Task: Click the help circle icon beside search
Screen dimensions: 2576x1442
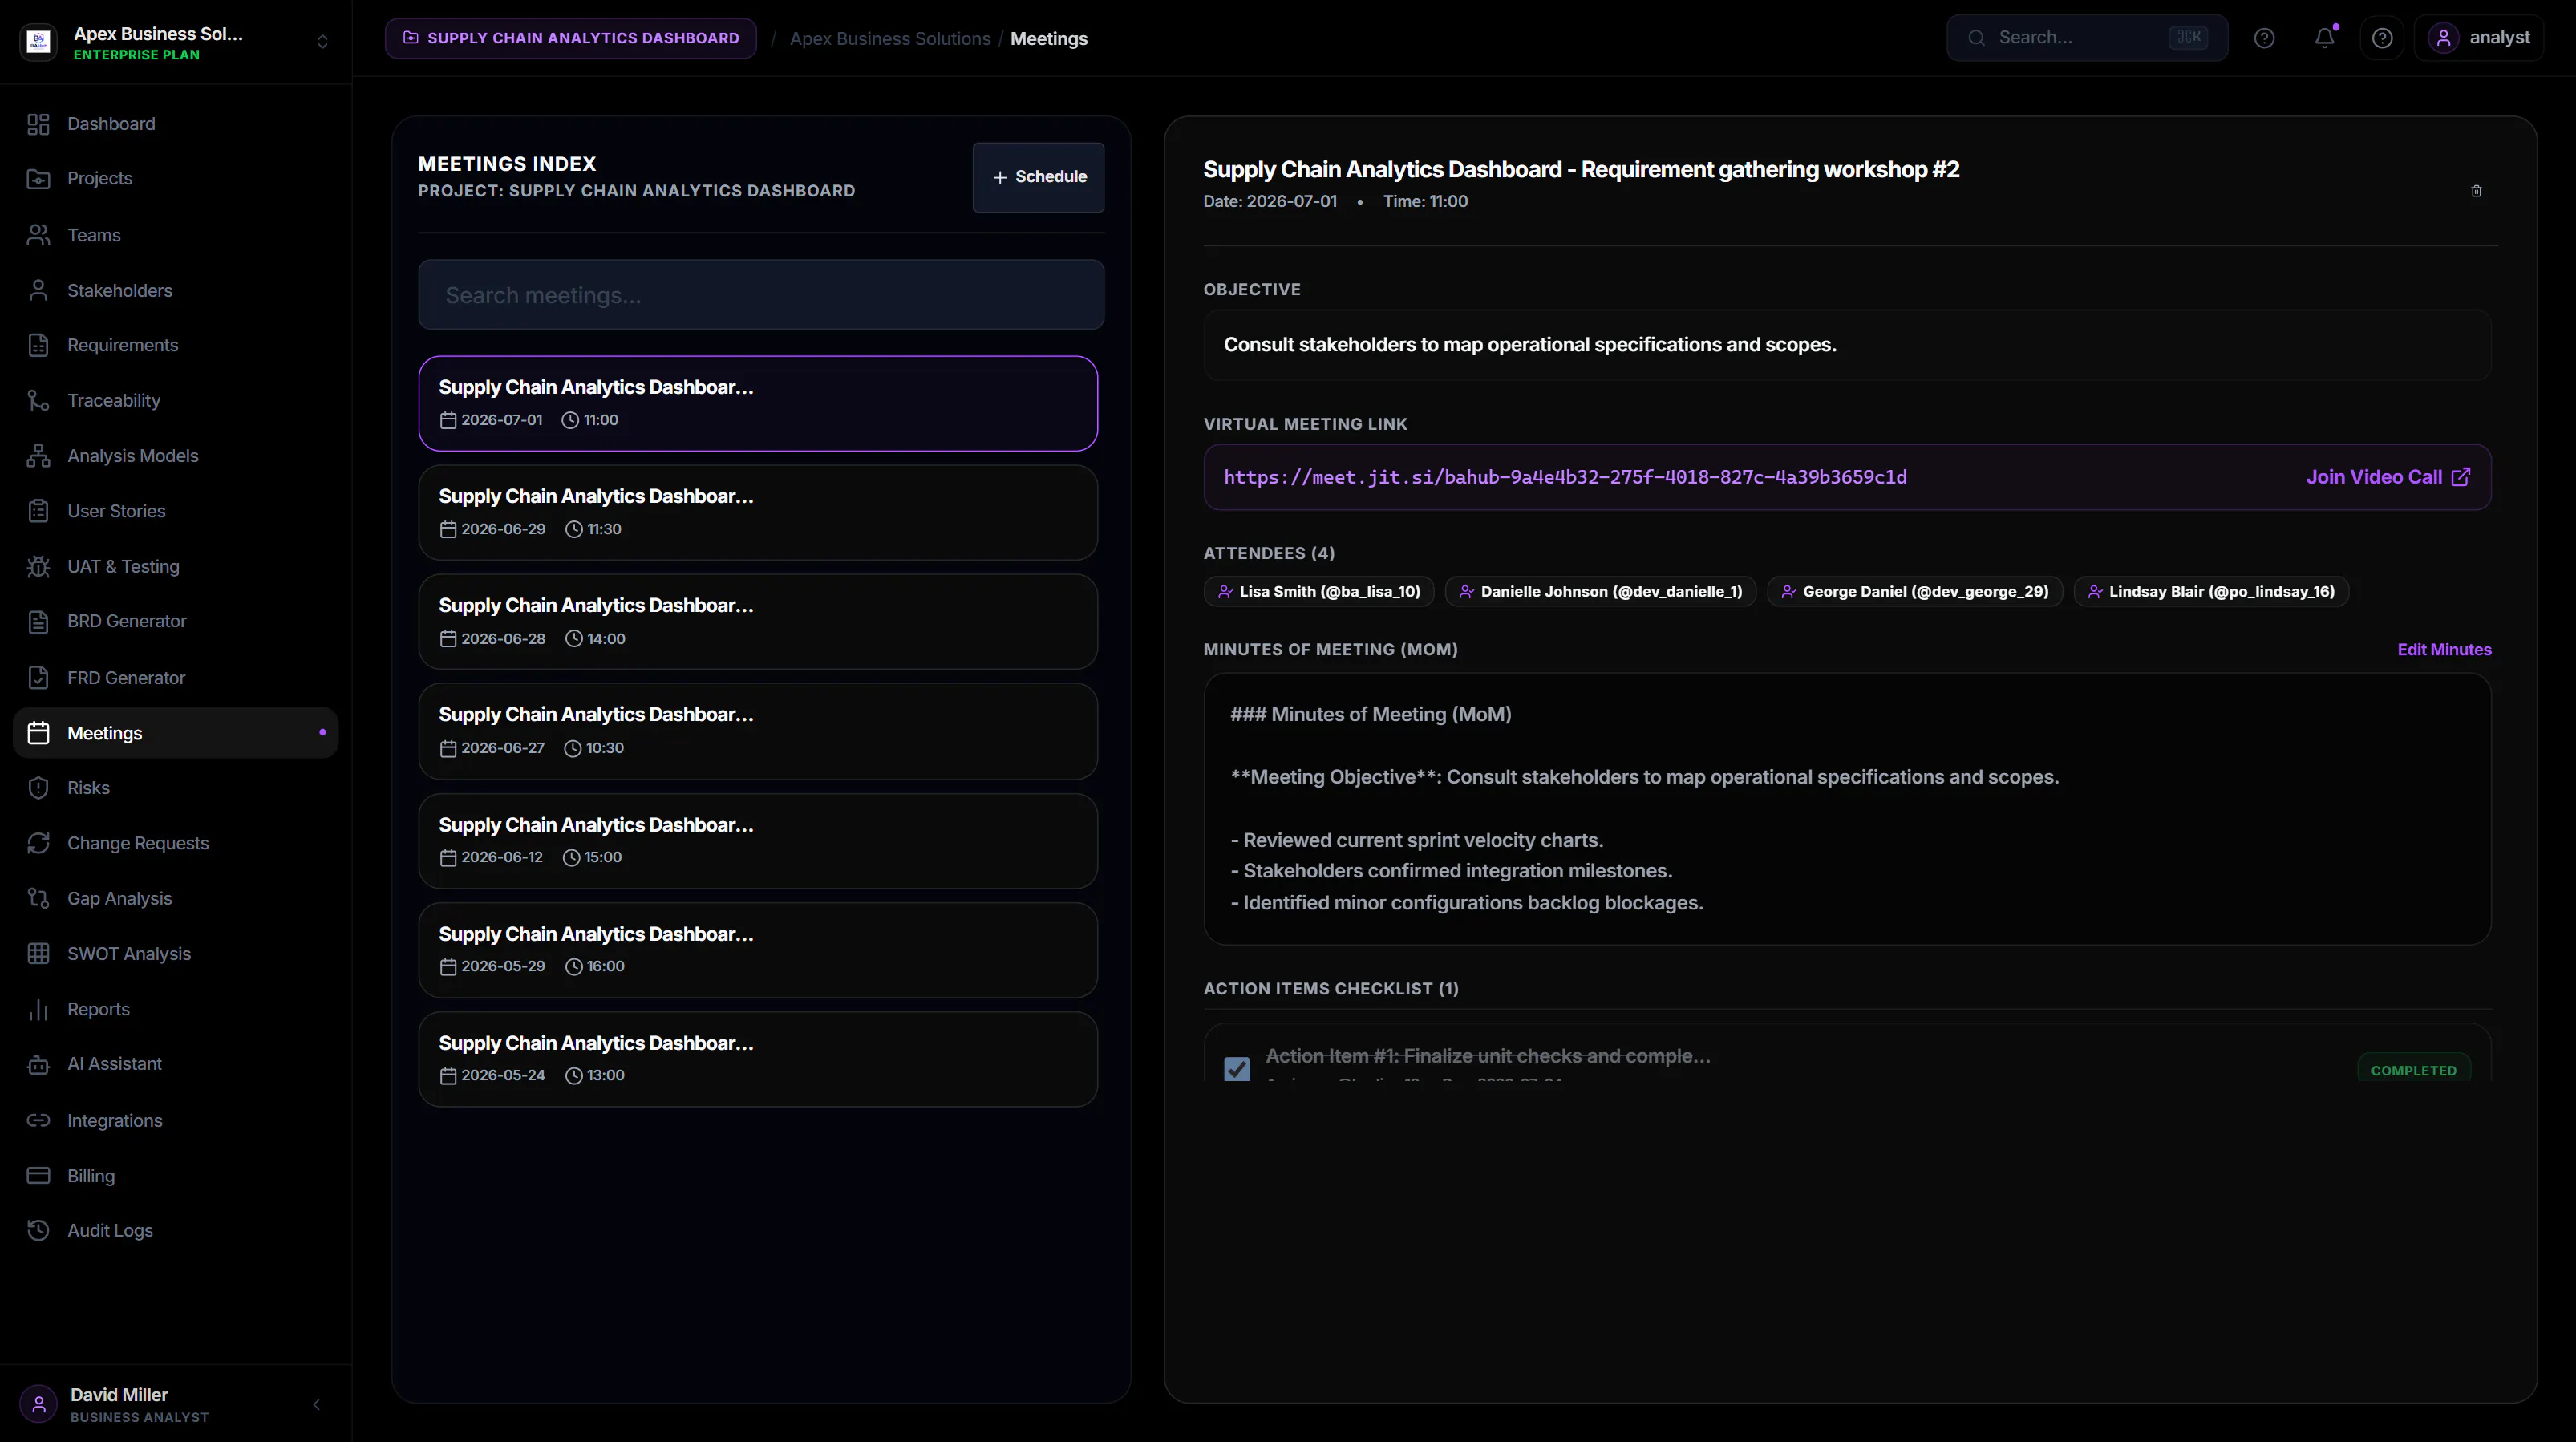Action: [2264, 38]
